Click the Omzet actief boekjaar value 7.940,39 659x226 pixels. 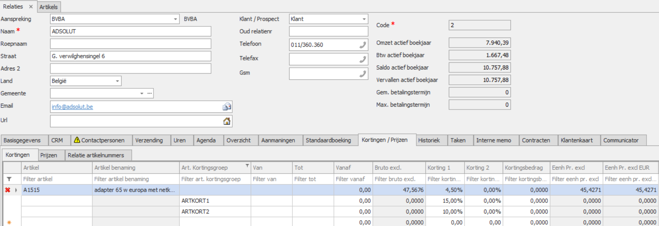pos(479,43)
